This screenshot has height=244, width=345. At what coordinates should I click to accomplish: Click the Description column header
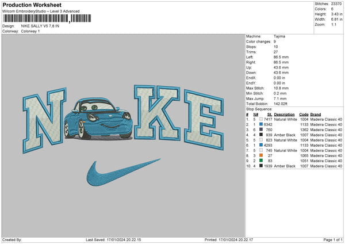(x=284, y=114)
